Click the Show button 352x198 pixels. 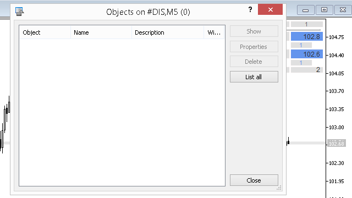[x=254, y=31]
